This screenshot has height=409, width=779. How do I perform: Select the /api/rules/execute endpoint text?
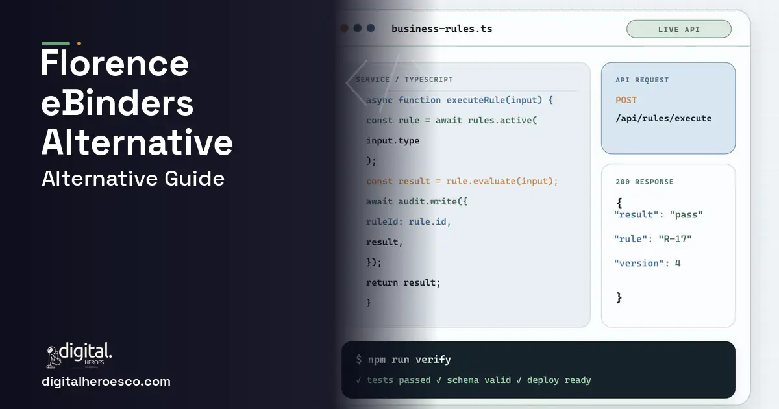663,118
